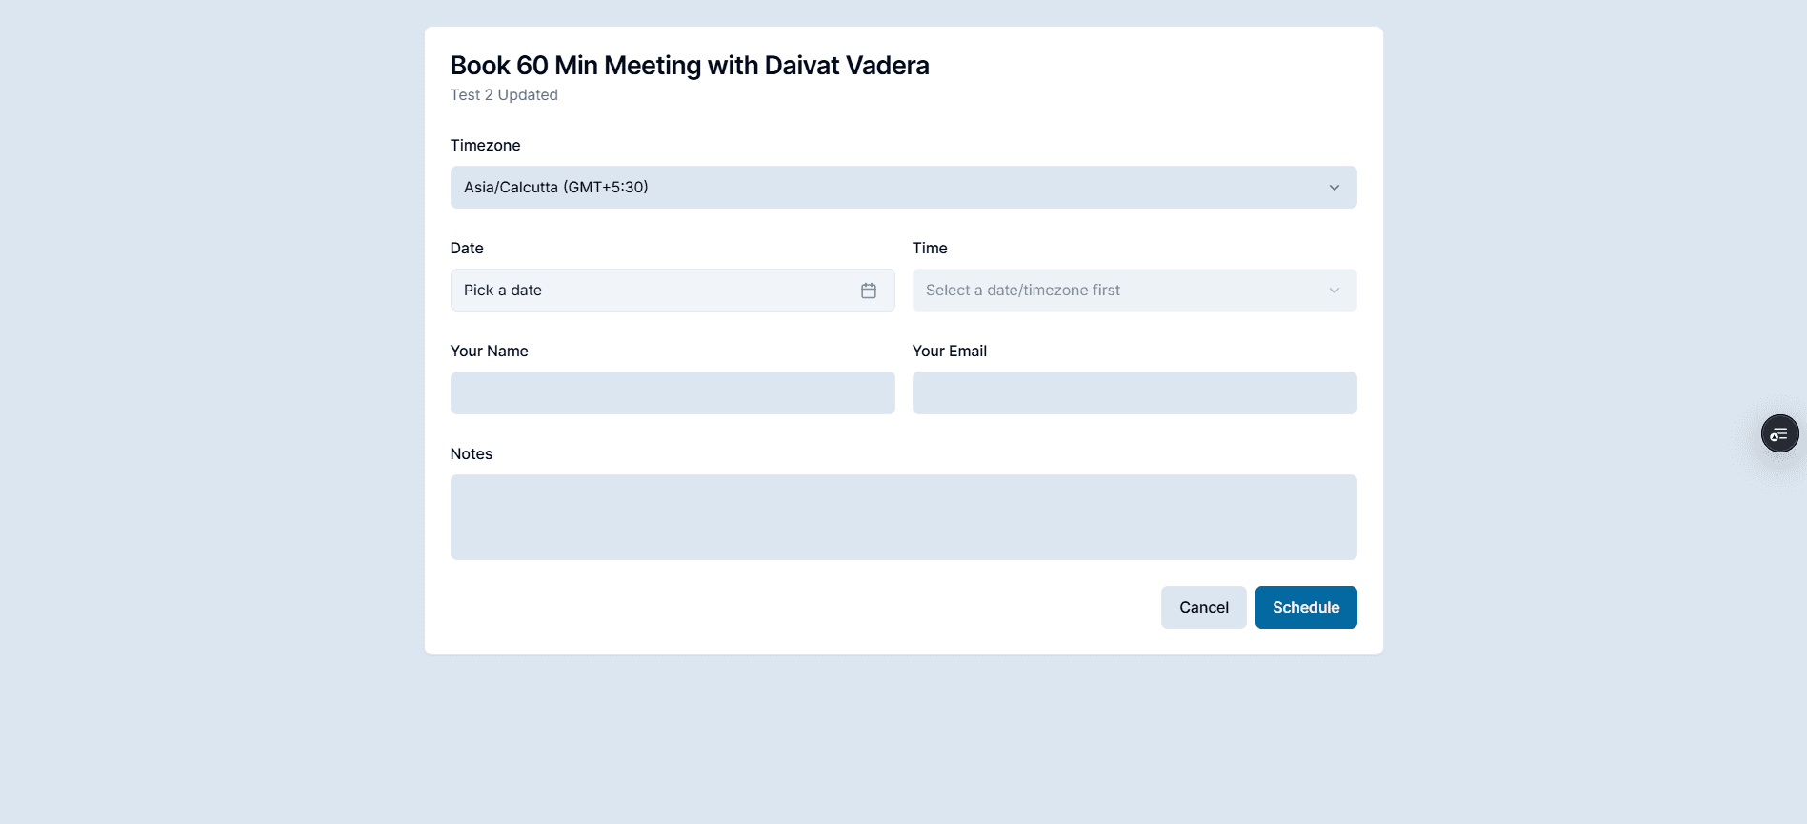Open the floating dark round widget button
1807x824 pixels.
(1778, 434)
